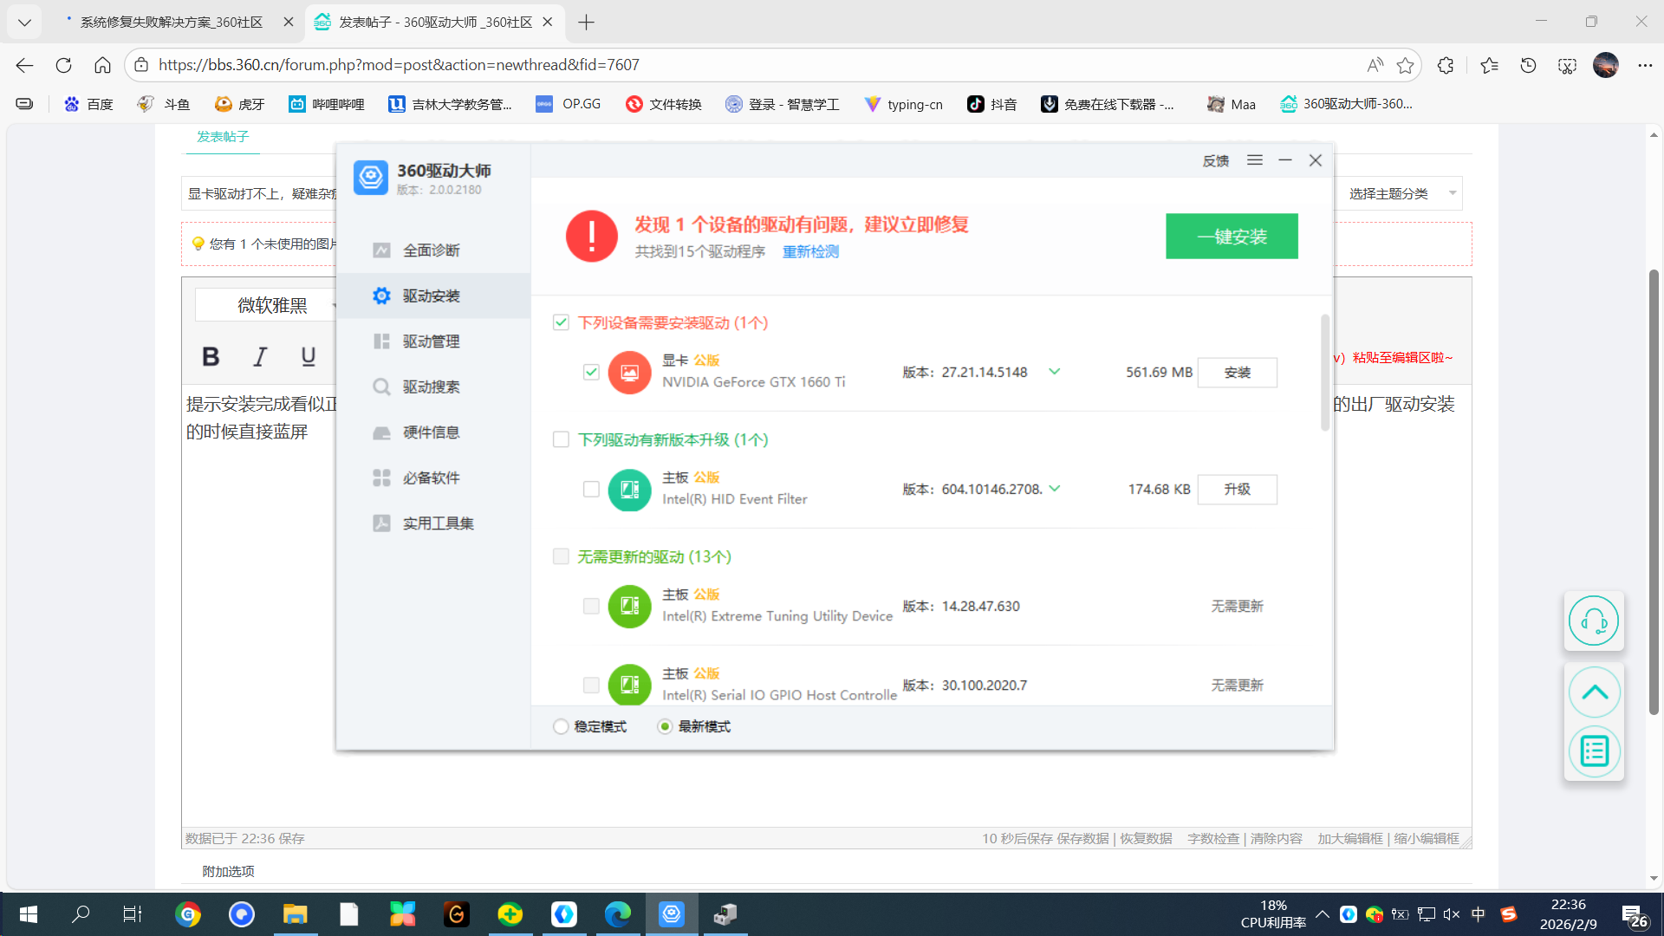Open the hamburger menu in 360驱动大师 title bar
Viewport: 1664px width, 936px height.
coord(1255,160)
